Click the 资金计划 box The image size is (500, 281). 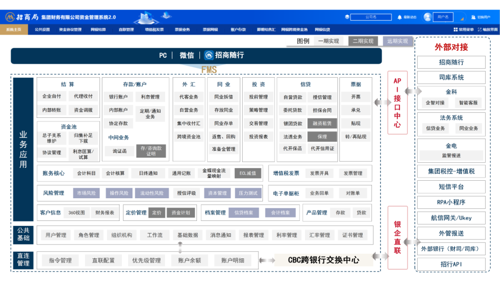(x=181, y=213)
